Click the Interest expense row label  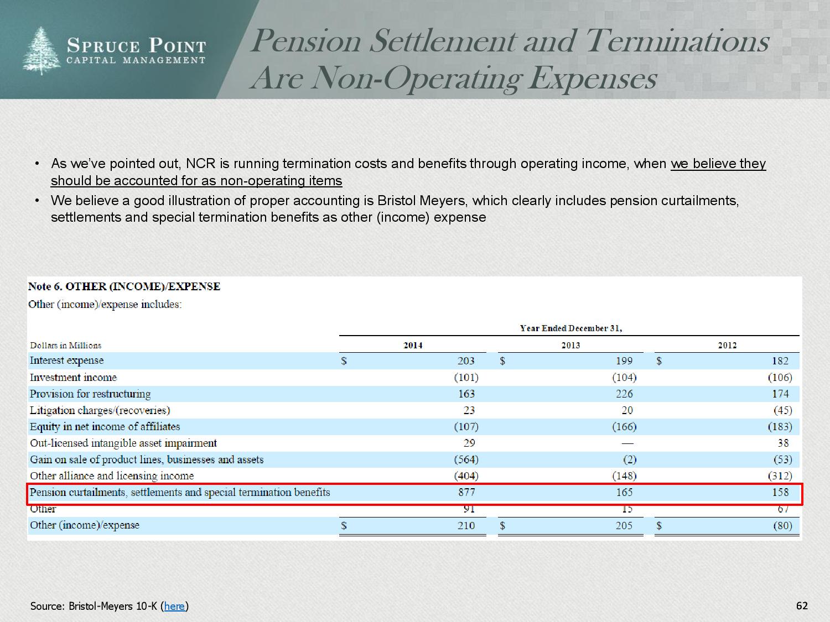66,360
